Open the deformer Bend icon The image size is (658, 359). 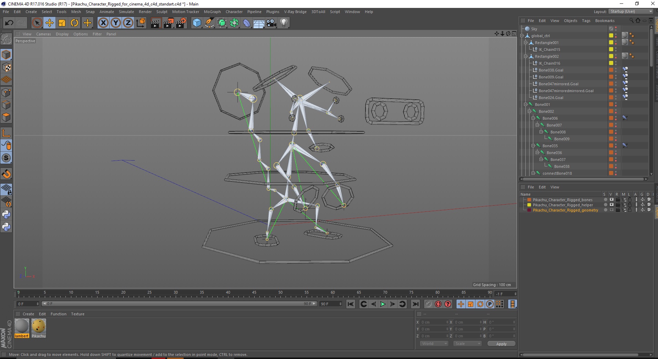[x=247, y=23]
